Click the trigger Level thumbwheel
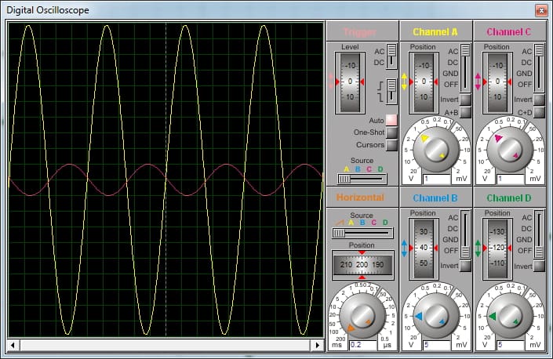 pyautogui.click(x=350, y=82)
